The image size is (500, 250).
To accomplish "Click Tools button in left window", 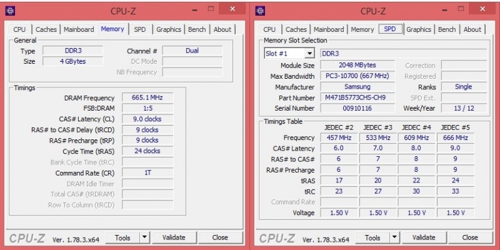I will point(122,237).
